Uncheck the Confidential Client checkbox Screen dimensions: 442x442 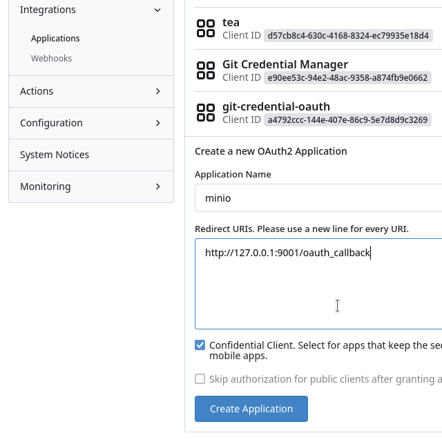(x=200, y=345)
